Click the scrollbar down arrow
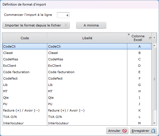Screen dimensions: 159x136 [x=154, y=123]
